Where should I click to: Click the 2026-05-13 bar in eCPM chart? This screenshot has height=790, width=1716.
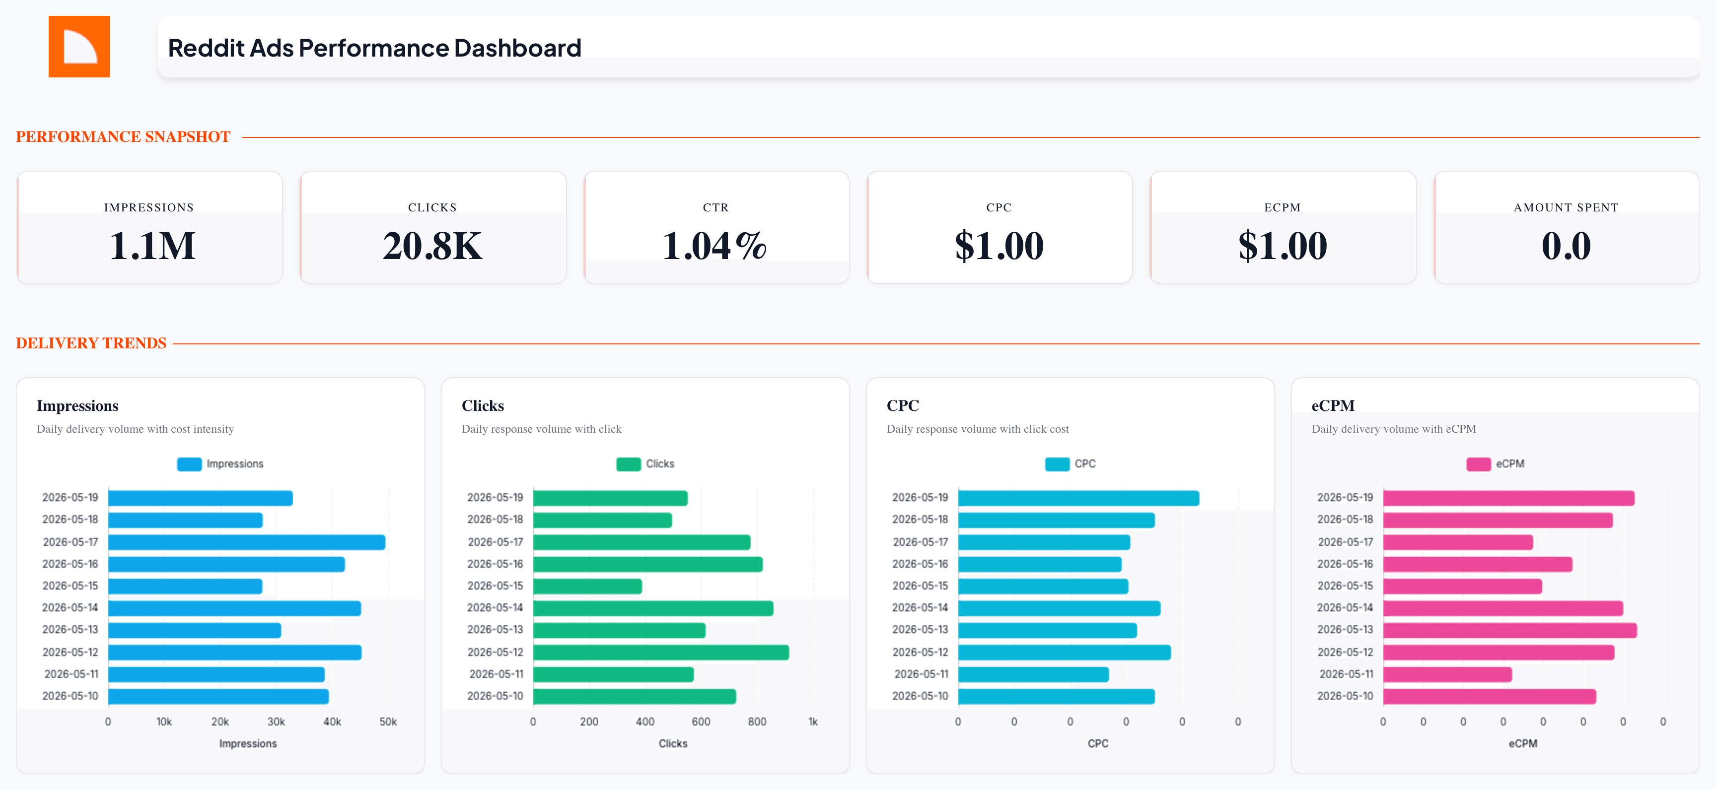pos(1510,630)
